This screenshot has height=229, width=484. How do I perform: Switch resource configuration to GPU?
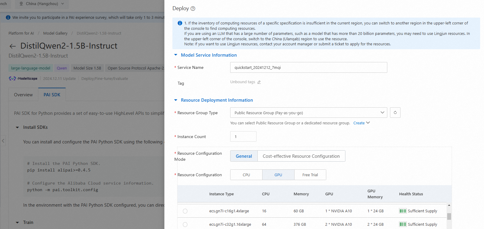point(278,175)
